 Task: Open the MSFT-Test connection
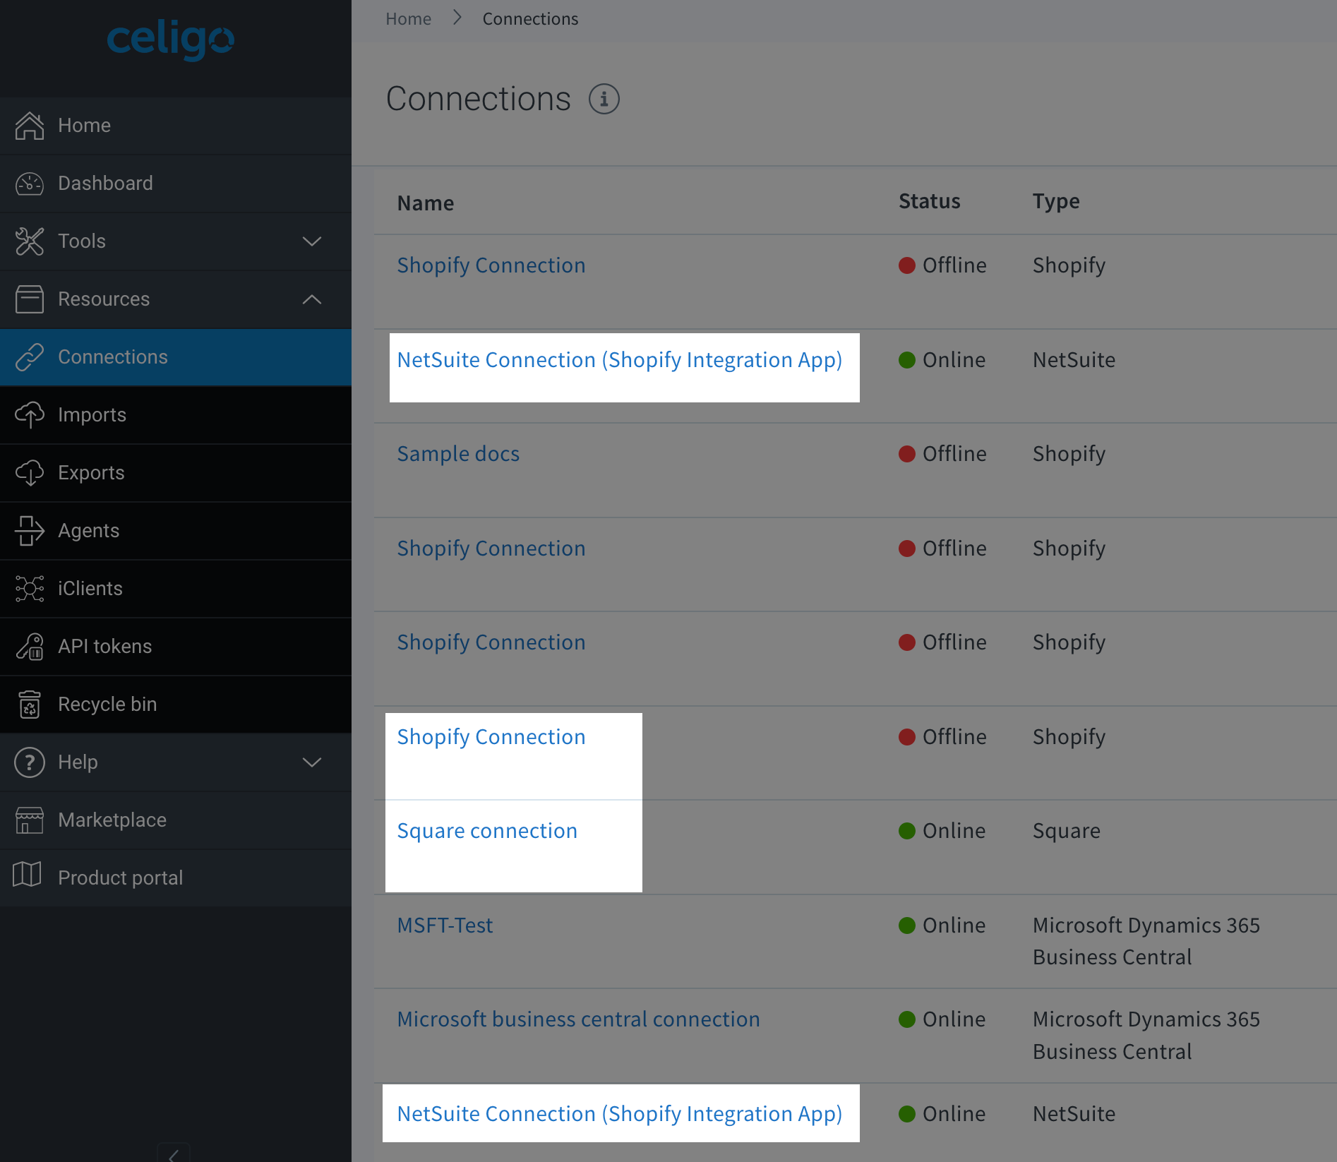[x=445, y=926]
